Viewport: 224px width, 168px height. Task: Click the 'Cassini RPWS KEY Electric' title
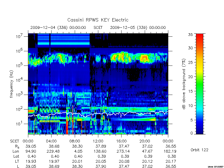click(98, 20)
